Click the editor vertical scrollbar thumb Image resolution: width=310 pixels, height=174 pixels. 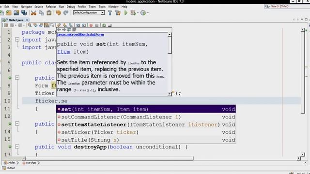303,72
